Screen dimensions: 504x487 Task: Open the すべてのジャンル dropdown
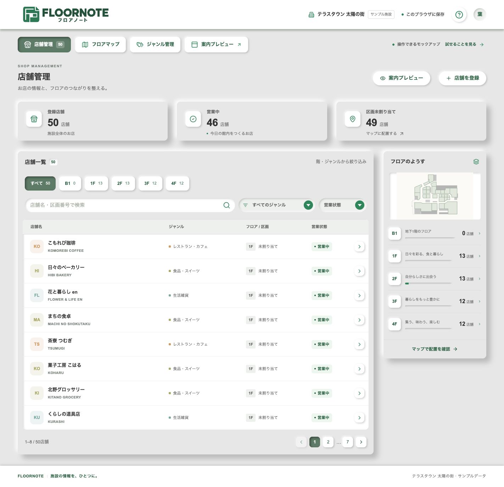[x=276, y=205]
